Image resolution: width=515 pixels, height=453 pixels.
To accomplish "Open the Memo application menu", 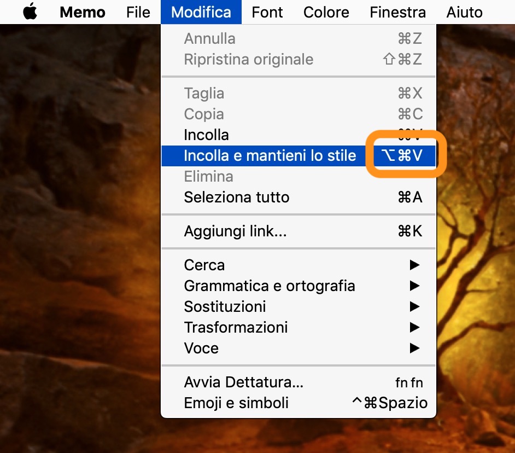I will click(83, 12).
